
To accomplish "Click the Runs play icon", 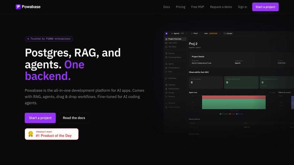I will [166, 72].
